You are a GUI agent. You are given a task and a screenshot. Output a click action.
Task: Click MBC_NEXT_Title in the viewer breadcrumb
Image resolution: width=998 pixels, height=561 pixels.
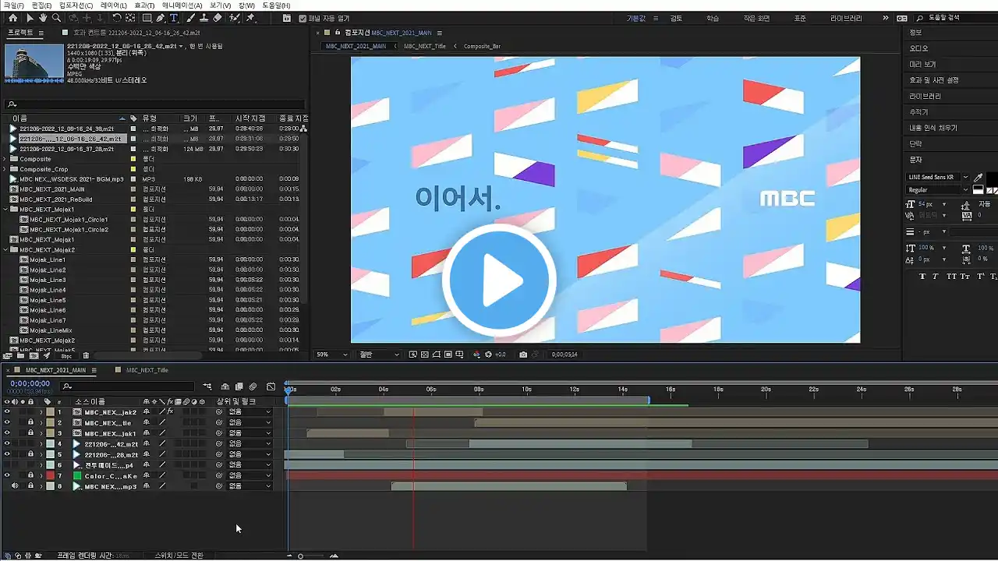(424, 46)
